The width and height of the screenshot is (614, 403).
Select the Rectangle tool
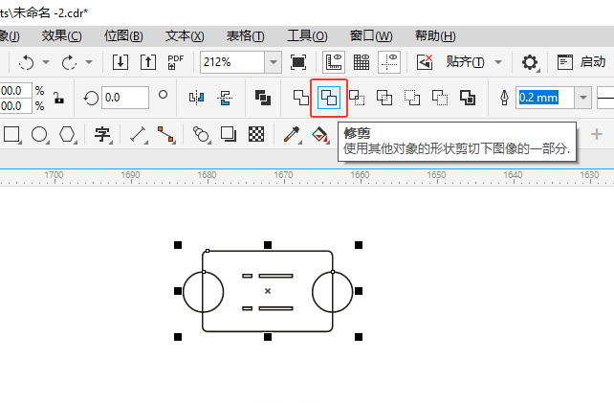pos(11,134)
